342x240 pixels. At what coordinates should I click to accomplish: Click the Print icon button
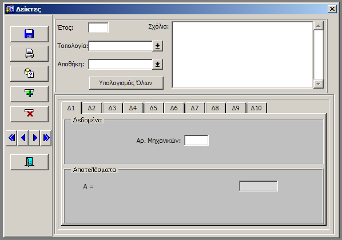[29, 53]
